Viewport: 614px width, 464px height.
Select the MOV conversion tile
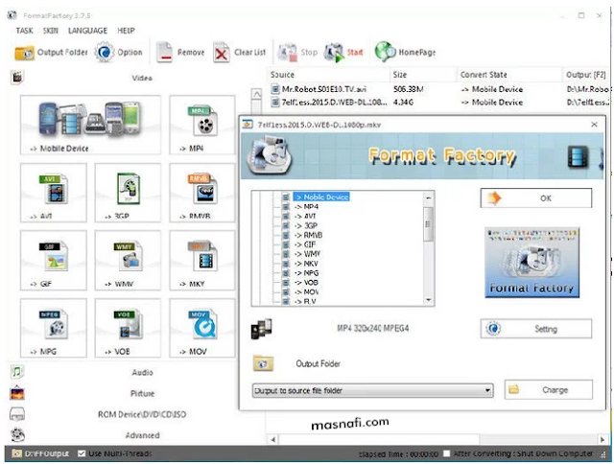coord(202,328)
